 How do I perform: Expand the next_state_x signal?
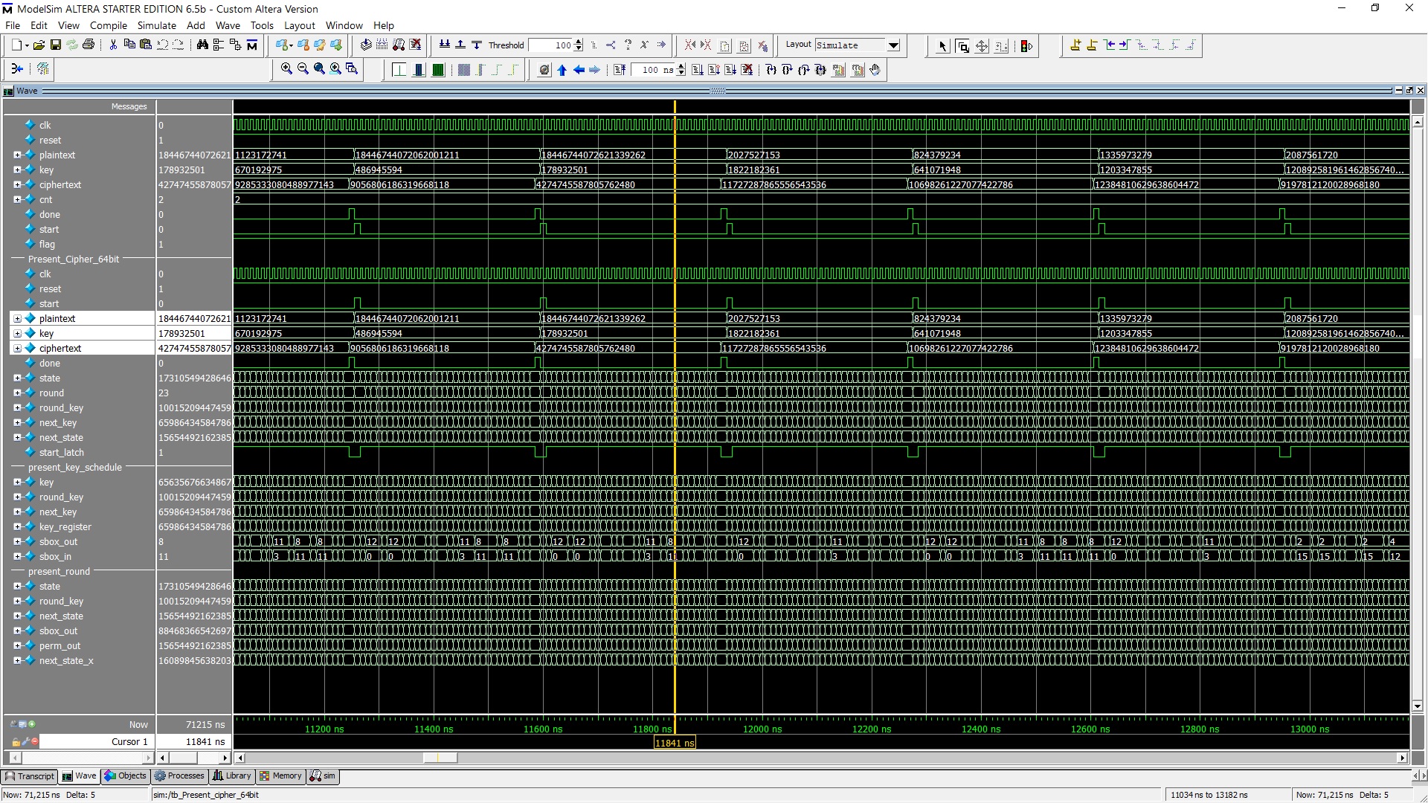17,660
